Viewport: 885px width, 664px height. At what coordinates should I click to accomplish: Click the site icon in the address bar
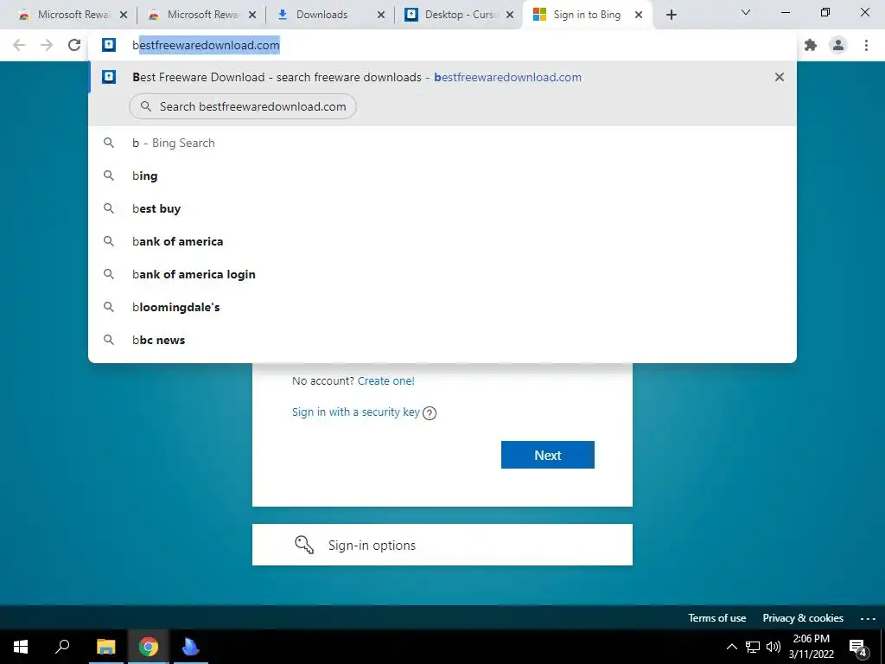pos(109,45)
